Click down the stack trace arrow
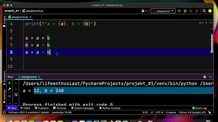218x122 pixels. click(16, 89)
